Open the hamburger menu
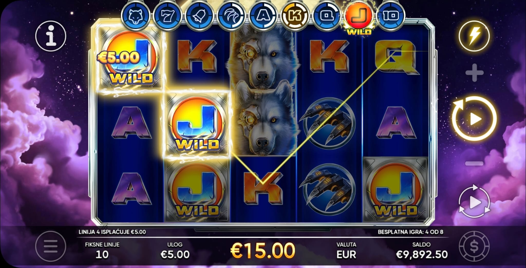 (x=51, y=246)
